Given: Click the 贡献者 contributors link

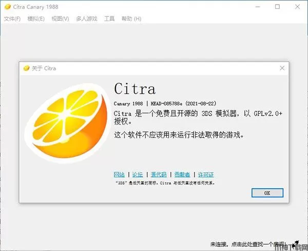Looking at the screenshot, I should pos(182,174).
